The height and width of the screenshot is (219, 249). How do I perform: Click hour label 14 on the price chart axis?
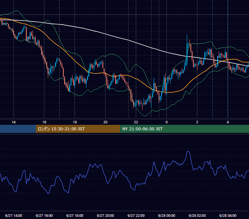coord(14,122)
